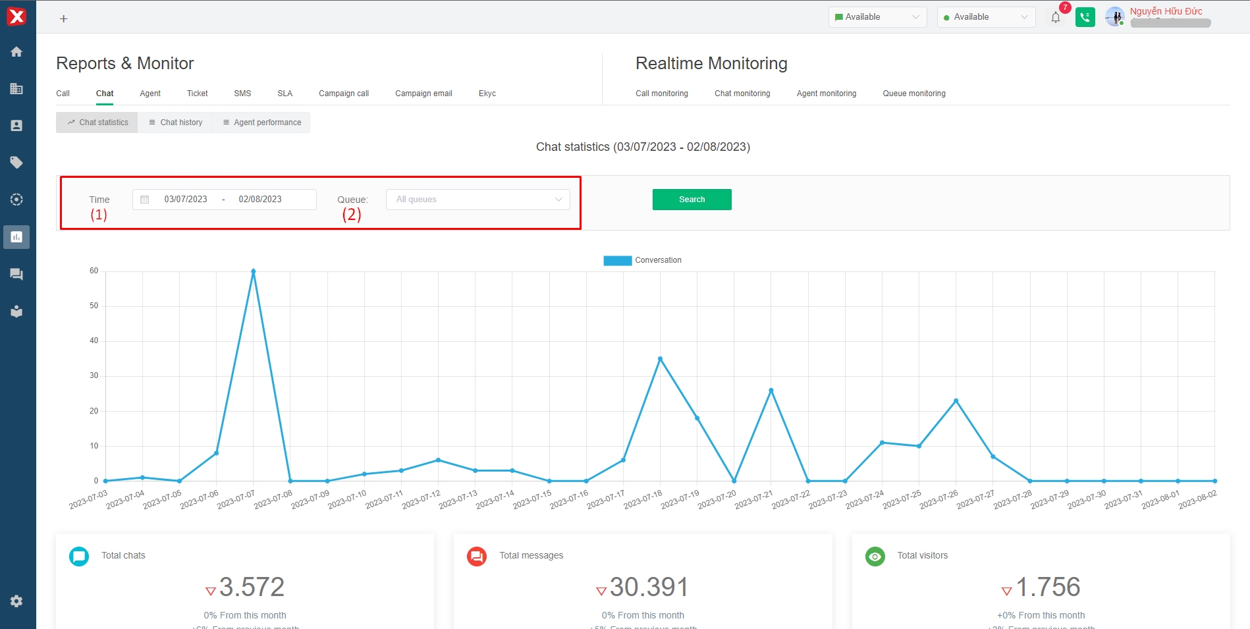Expand the All queues dropdown
The height and width of the screenshot is (629, 1250).
[x=478, y=200]
